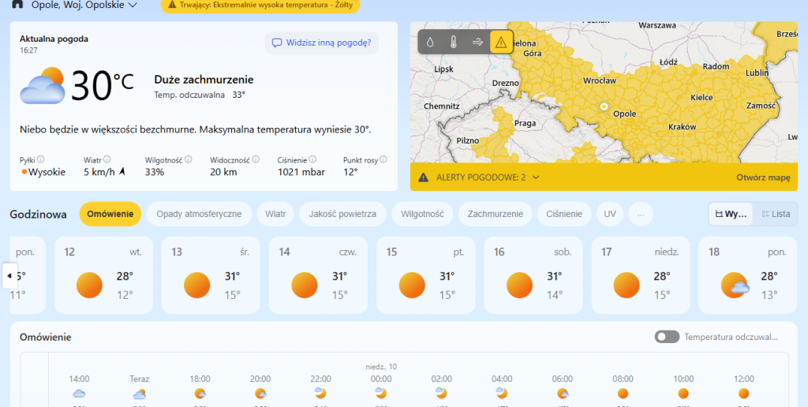
Task: Click the weather icon at 20:00
Action: tap(260, 394)
